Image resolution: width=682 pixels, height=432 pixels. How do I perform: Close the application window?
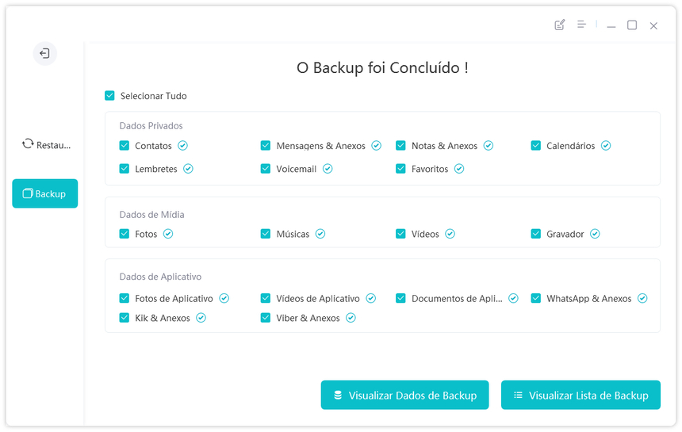[x=653, y=25]
